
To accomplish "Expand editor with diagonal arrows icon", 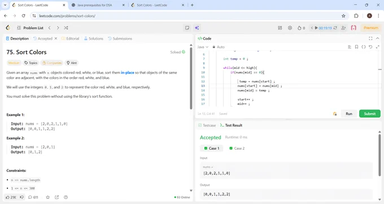I will tap(377, 47).
